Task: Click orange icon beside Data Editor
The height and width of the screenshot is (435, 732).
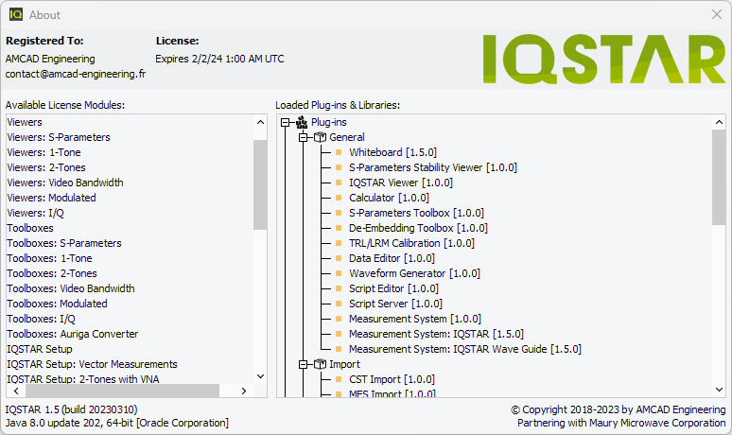Action: pos(339,258)
